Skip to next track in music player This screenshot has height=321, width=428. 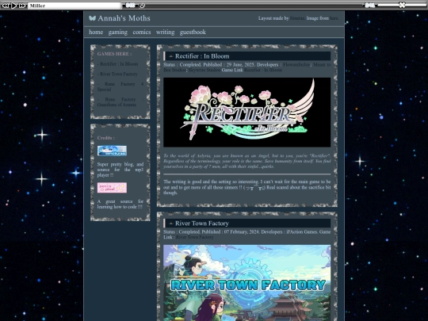click(x=22, y=6)
